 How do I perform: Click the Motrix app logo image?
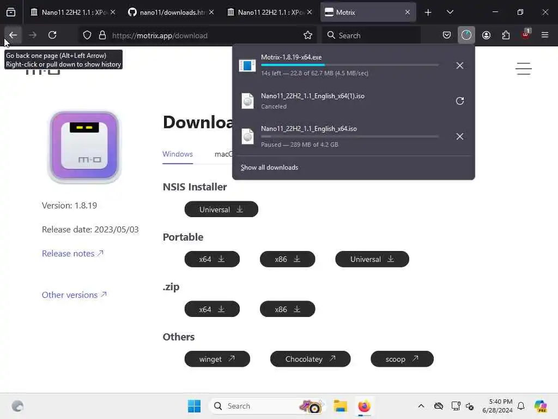point(84,147)
